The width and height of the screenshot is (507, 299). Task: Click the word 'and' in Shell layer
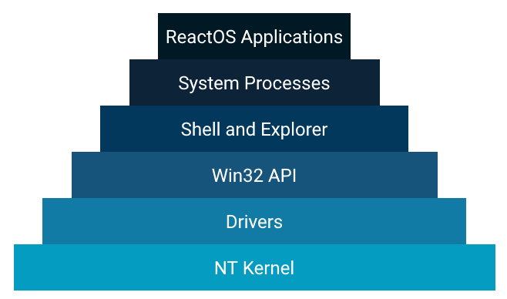point(240,129)
